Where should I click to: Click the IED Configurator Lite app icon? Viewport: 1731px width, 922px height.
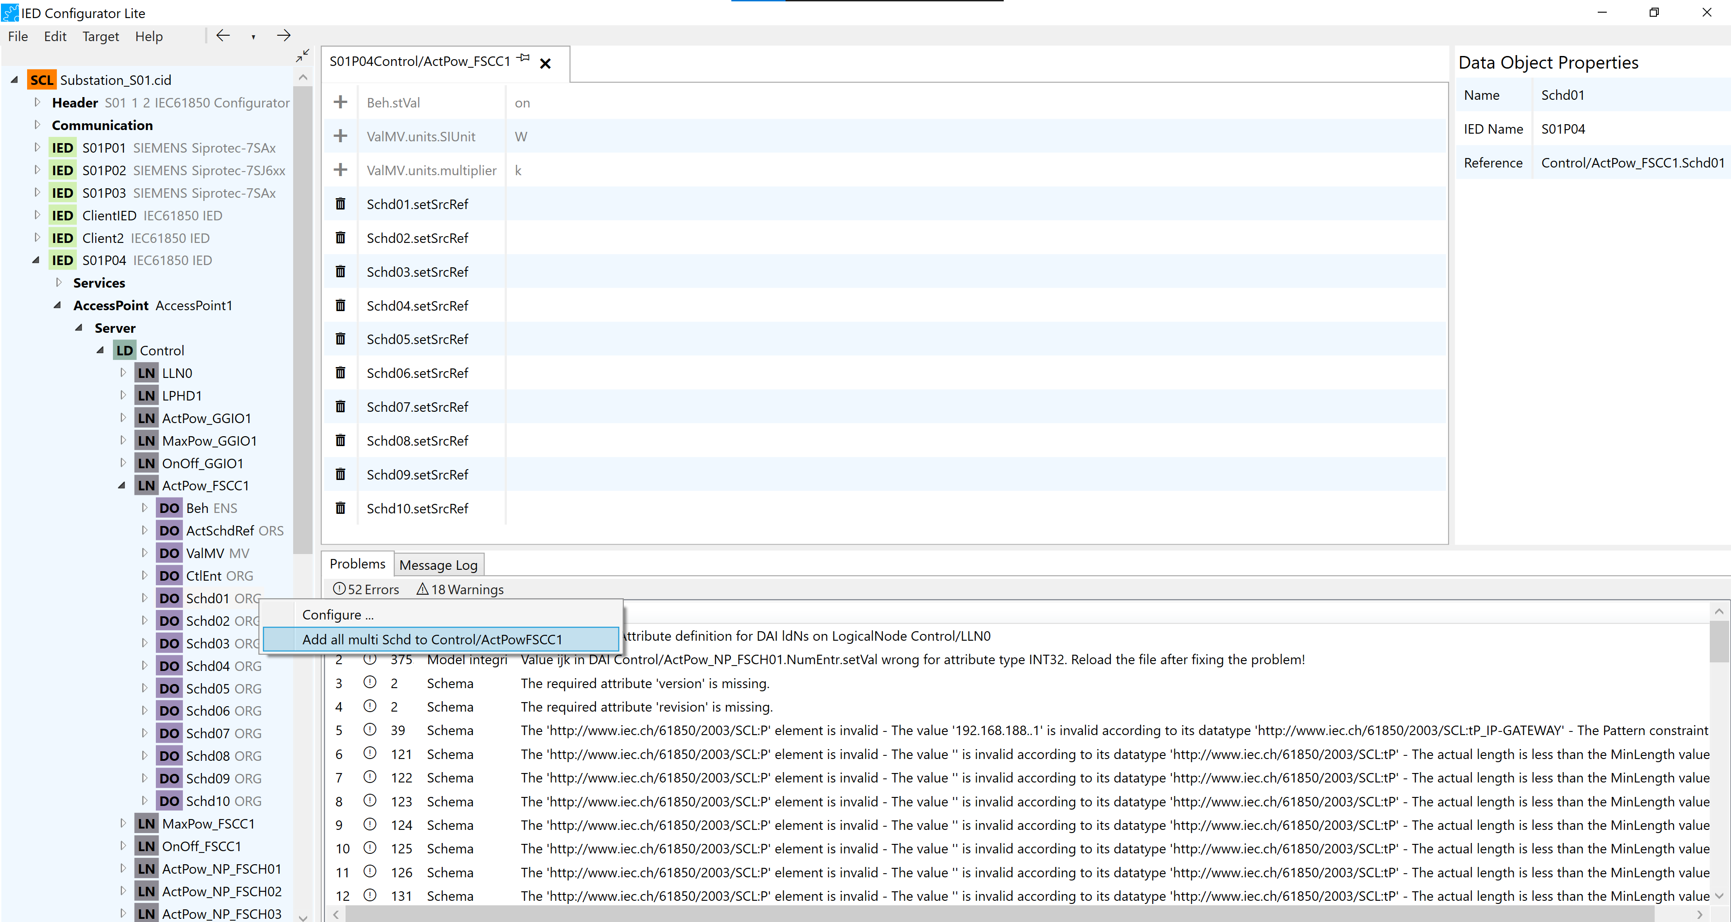[x=10, y=13]
